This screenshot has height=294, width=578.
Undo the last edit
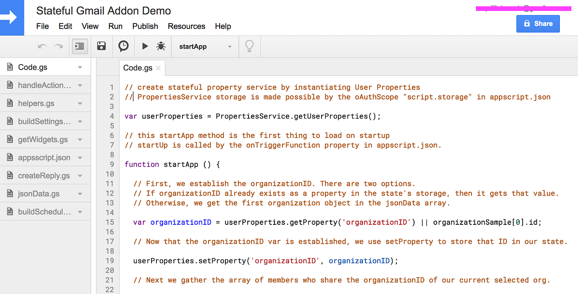coord(42,46)
